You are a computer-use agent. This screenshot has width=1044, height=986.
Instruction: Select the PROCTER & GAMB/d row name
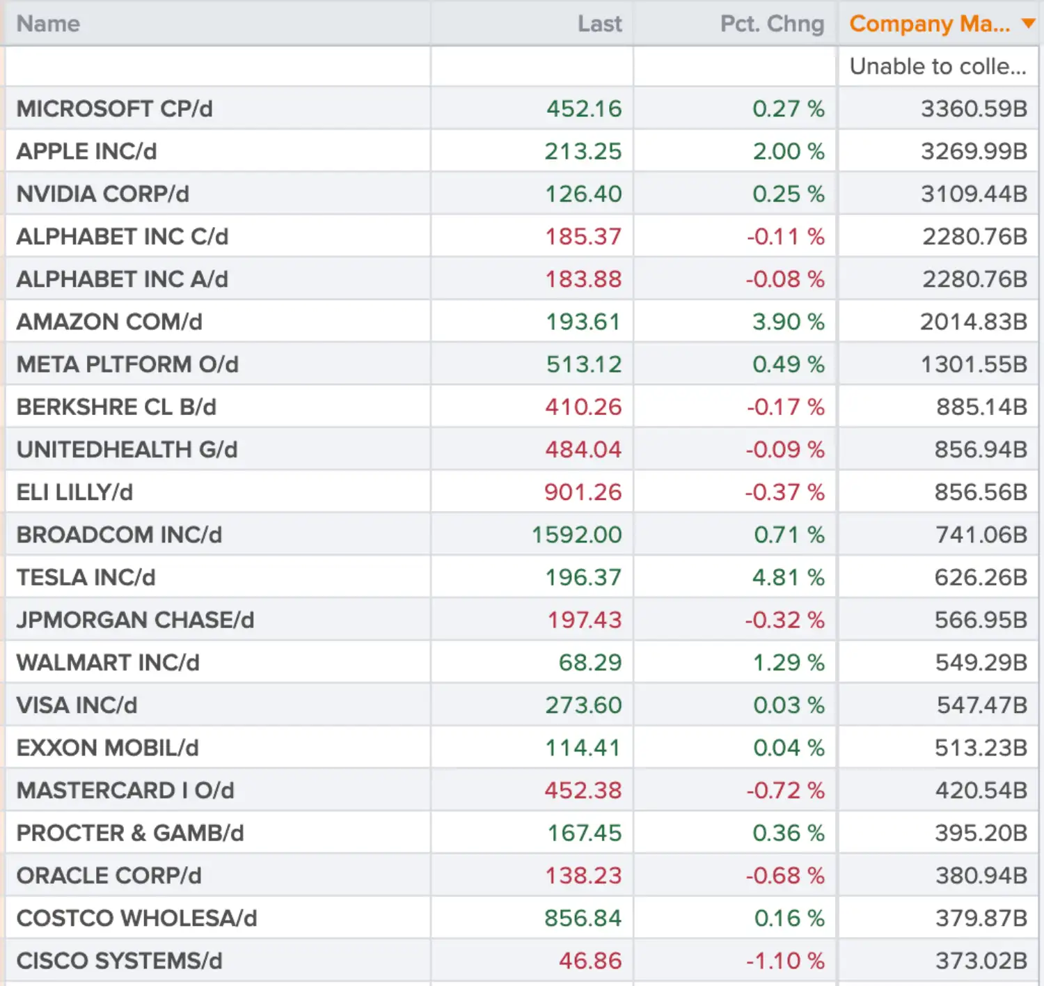(x=130, y=833)
